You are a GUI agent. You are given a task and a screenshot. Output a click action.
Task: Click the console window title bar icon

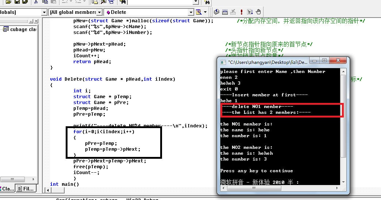tap(223, 62)
